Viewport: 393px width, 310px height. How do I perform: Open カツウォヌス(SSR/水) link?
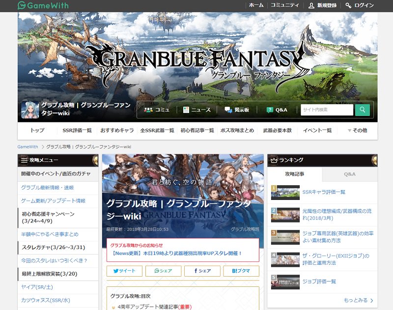45,300
